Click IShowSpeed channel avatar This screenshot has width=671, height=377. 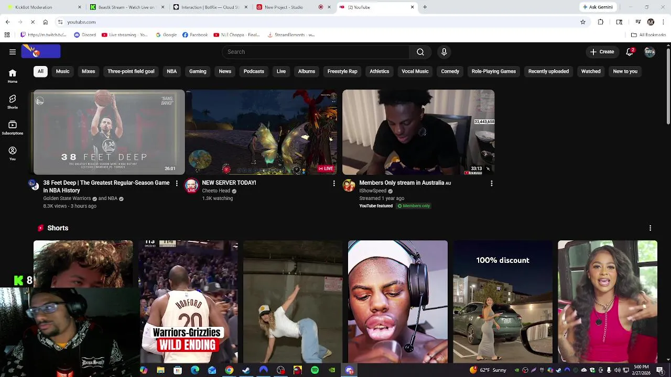click(349, 185)
